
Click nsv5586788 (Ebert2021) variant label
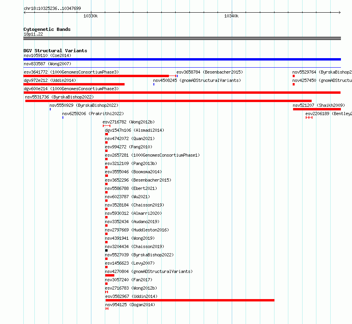point(131,188)
